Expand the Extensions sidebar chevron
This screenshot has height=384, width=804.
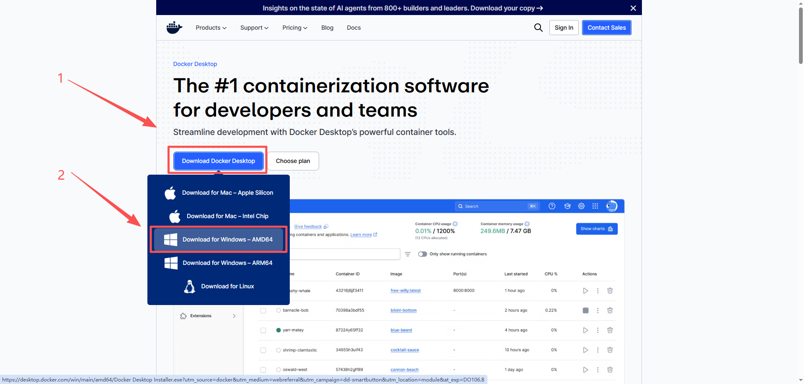[x=234, y=316]
